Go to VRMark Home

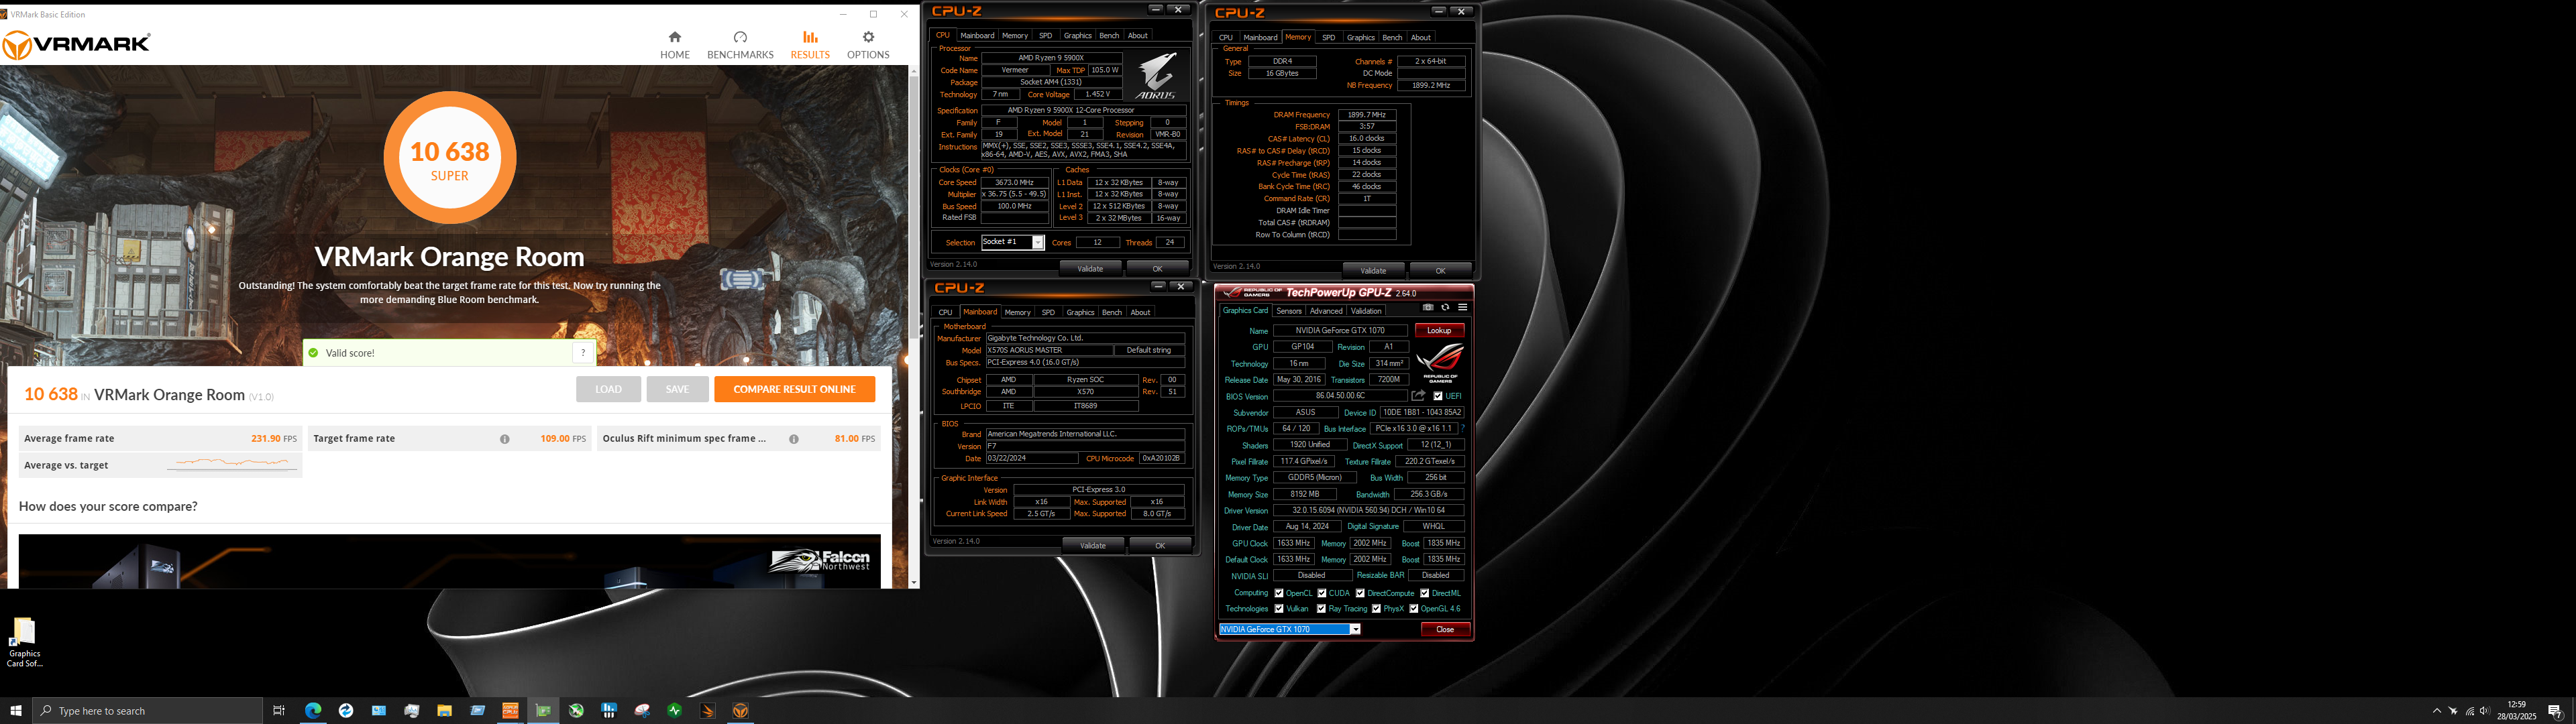674,45
